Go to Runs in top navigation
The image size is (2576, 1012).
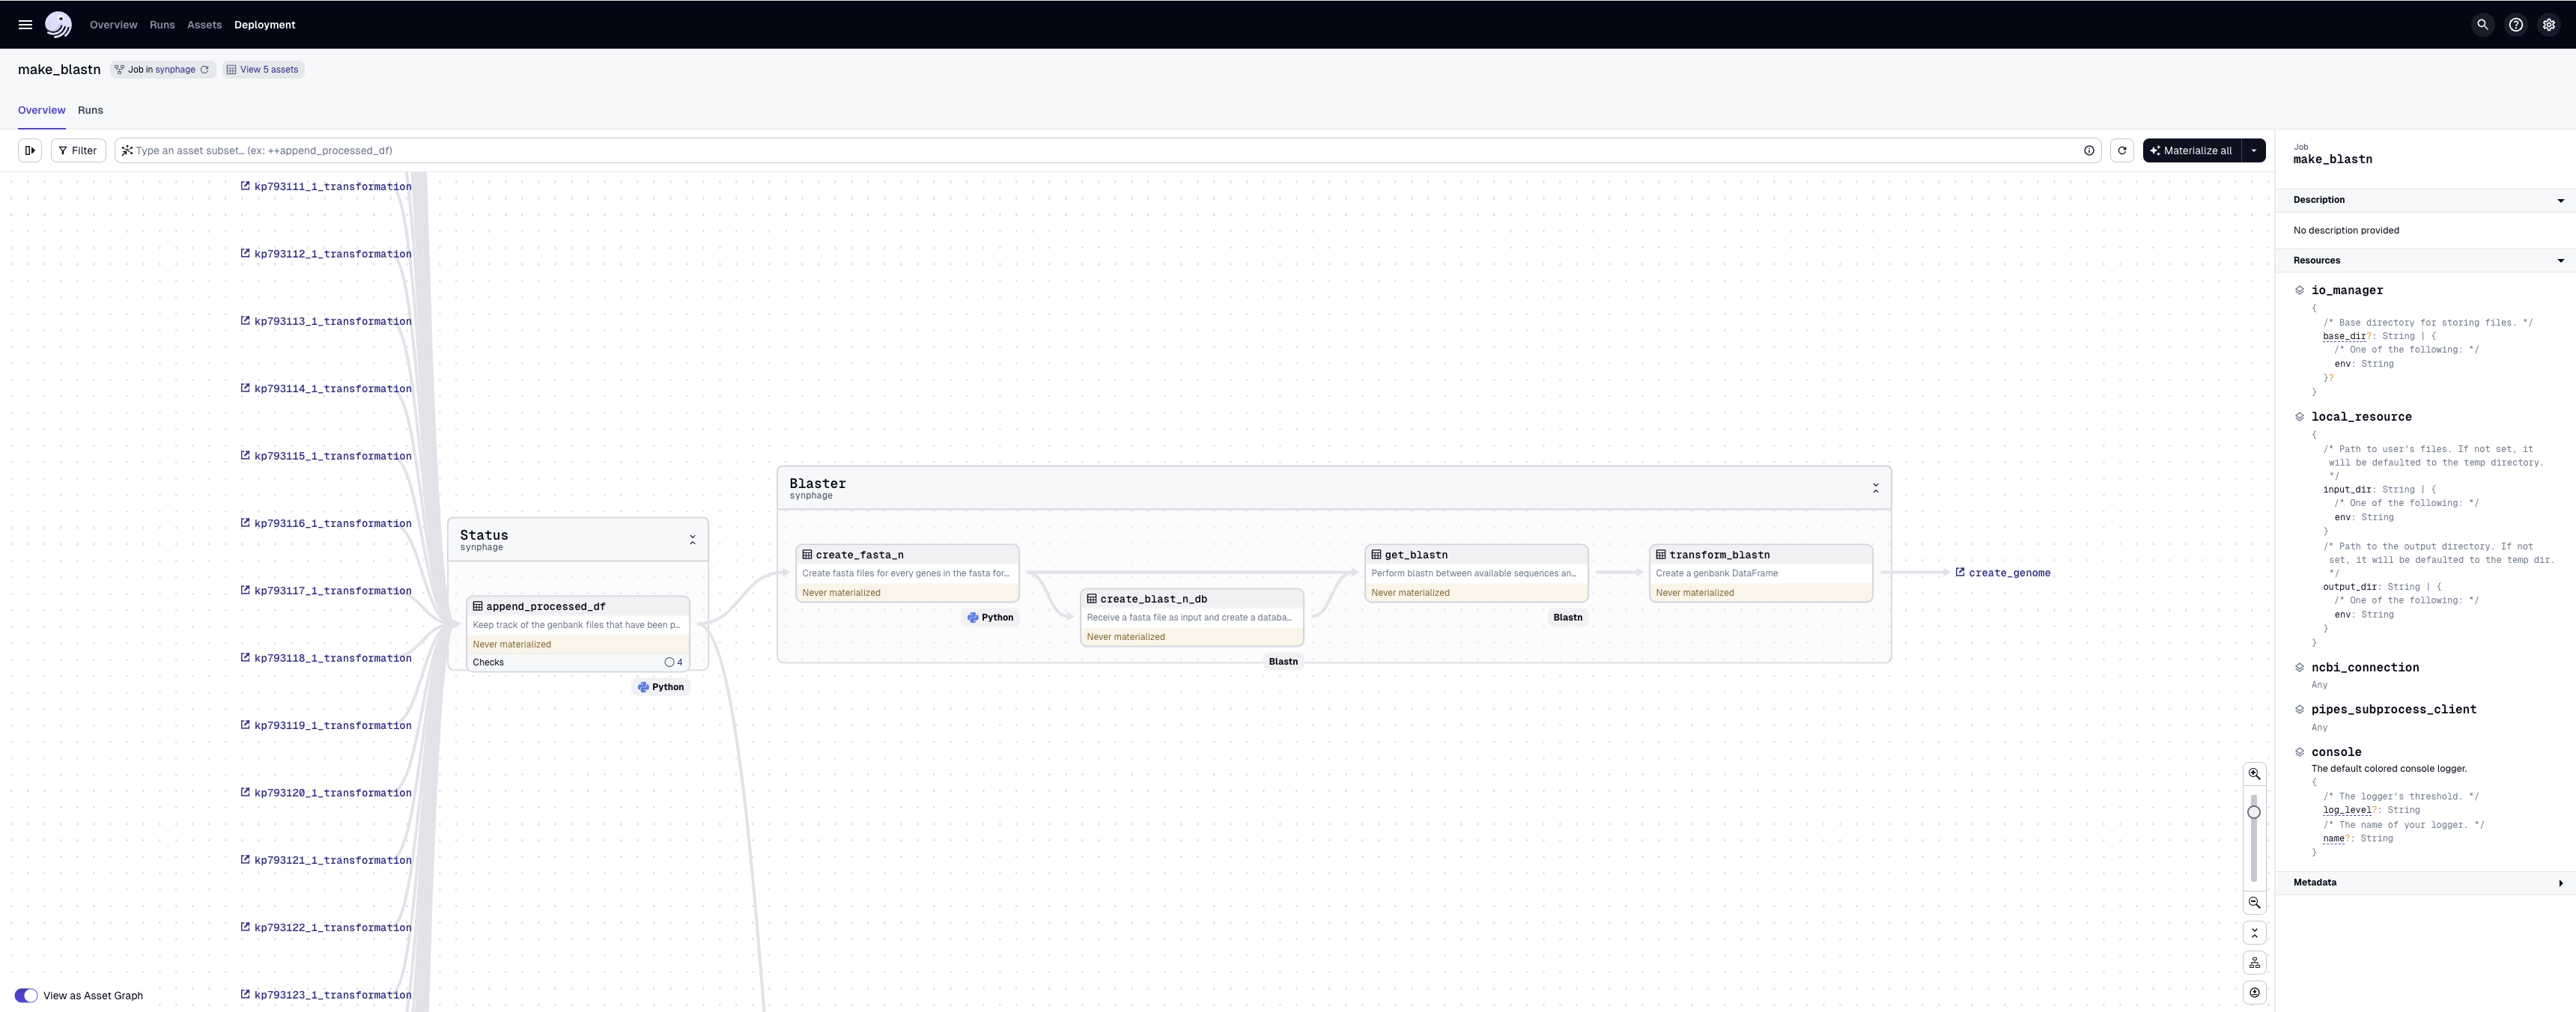coord(162,25)
